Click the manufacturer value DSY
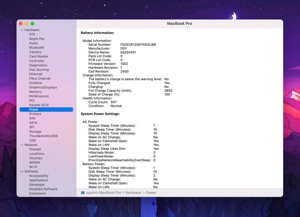 point(124,48)
